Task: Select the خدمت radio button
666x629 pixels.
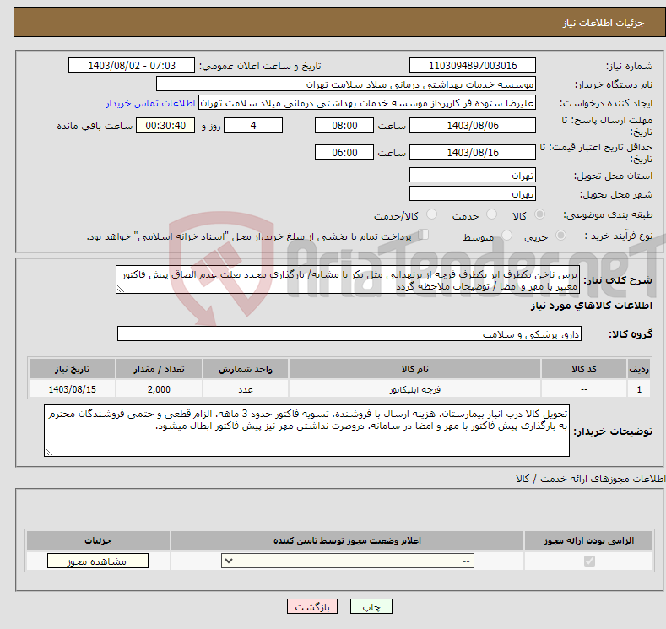Action: pos(491,214)
